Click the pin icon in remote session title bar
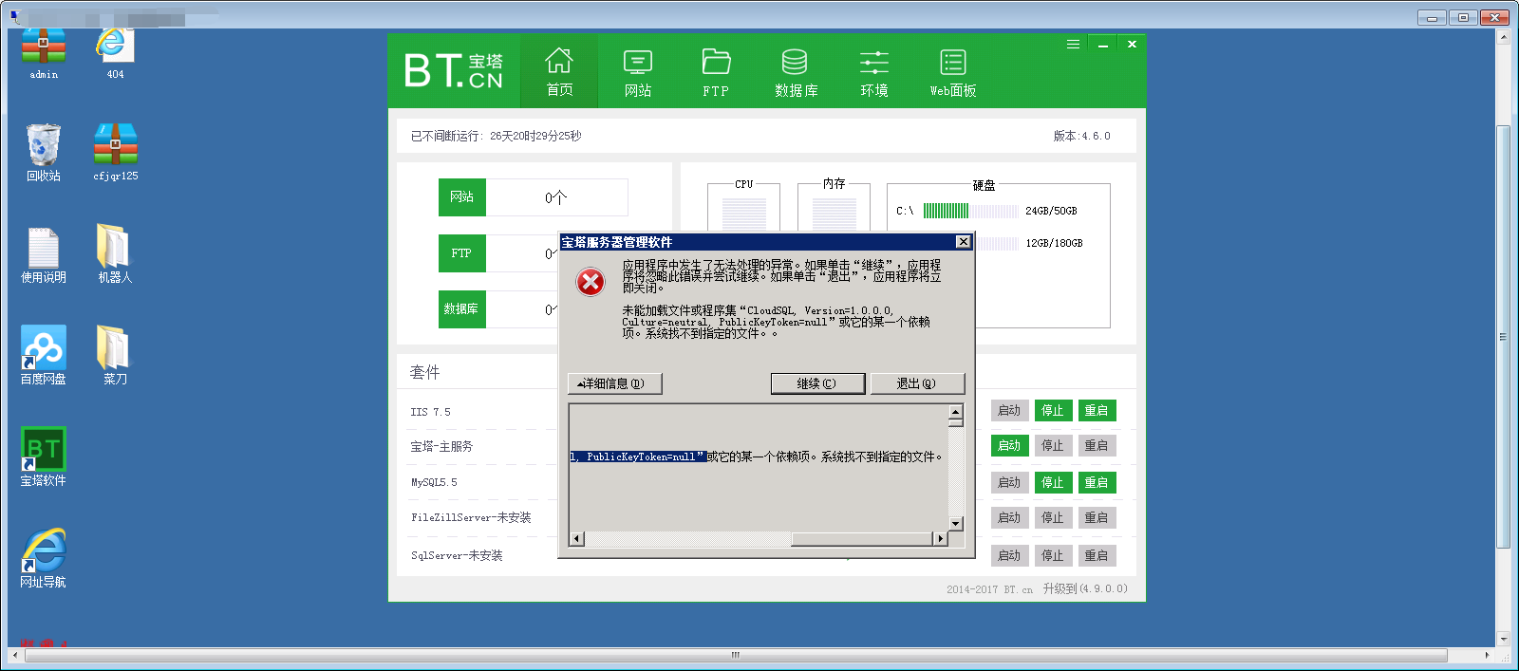Screen dimensions: 1519x671 pos(14,16)
